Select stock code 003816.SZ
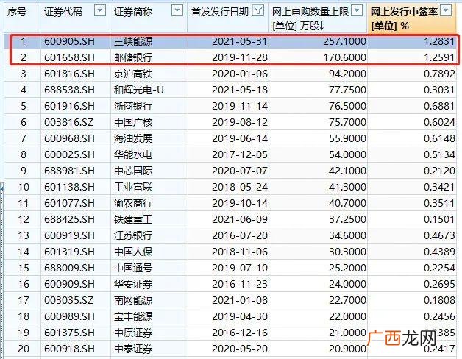The width and height of the screenshot is (462, 359). pos(69,122)
